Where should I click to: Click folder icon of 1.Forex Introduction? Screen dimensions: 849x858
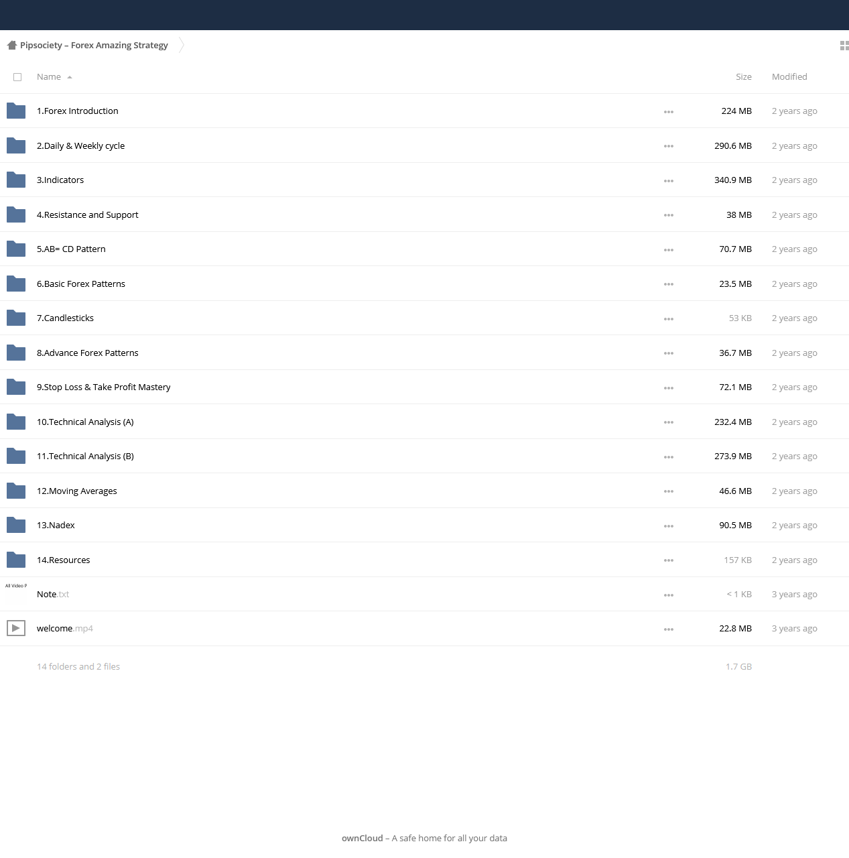16,111
